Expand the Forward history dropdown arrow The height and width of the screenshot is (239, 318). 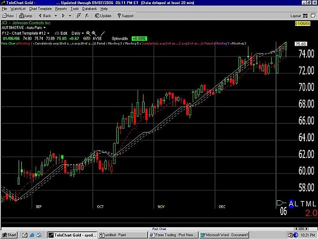click(70, 16)
